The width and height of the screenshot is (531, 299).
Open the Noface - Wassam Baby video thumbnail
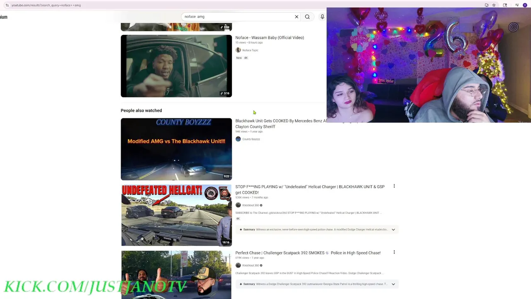point(176,66)
